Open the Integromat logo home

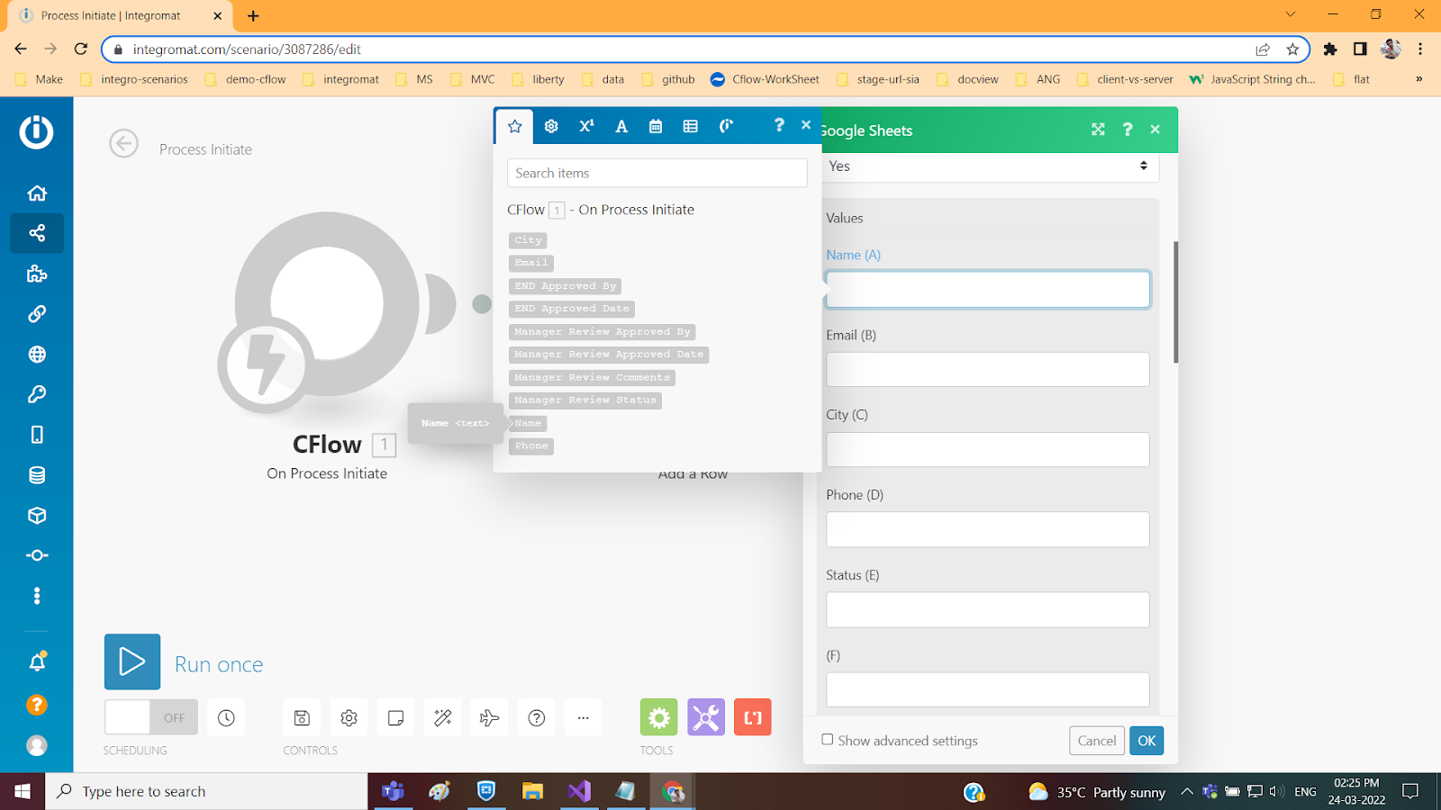(x=36, y=132)
